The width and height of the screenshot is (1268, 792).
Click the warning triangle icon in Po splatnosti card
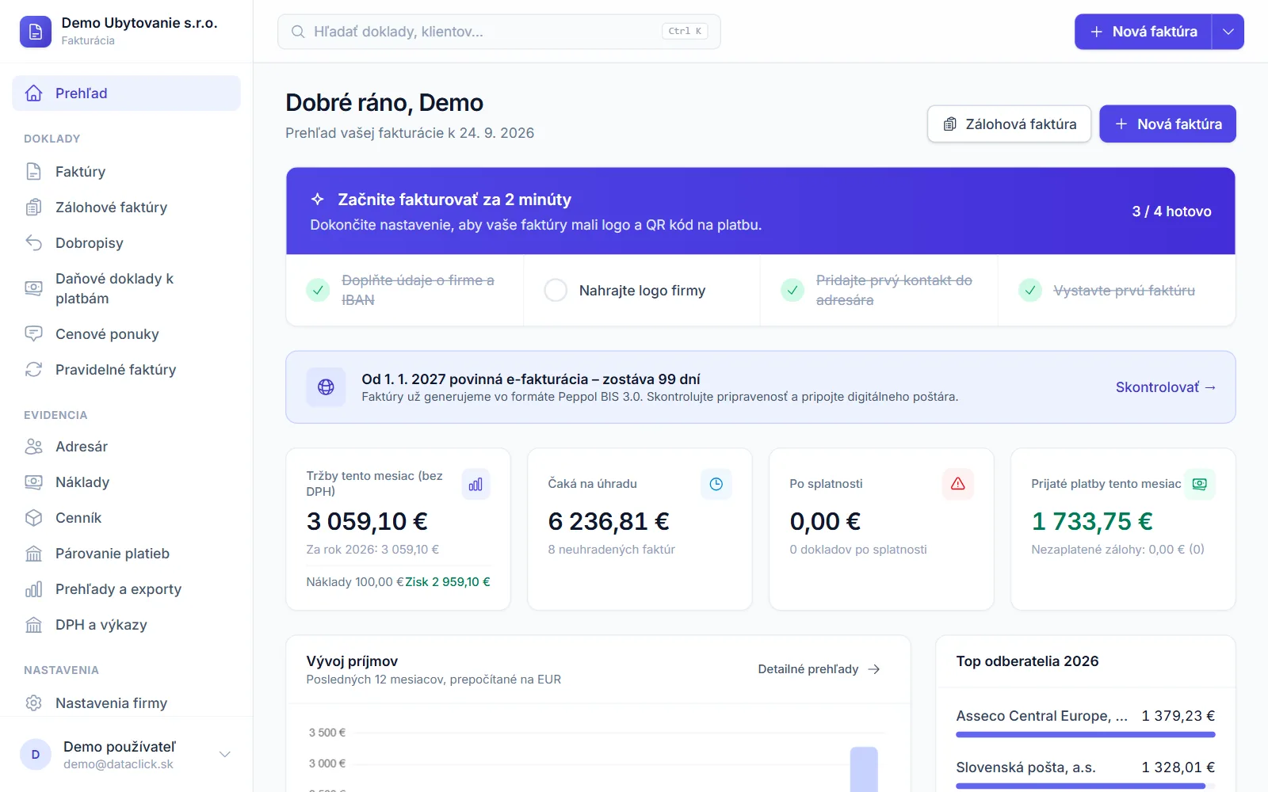tap(958, 484)
